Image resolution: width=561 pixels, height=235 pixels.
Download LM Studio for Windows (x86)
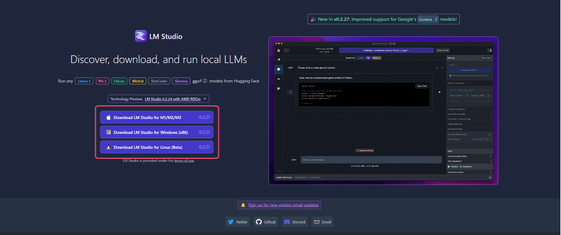(x=156, y=132)
